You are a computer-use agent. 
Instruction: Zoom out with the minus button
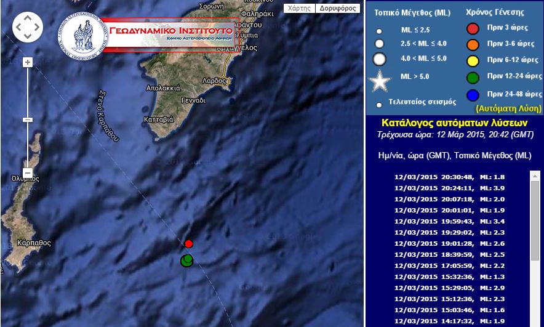click(28, 172)
